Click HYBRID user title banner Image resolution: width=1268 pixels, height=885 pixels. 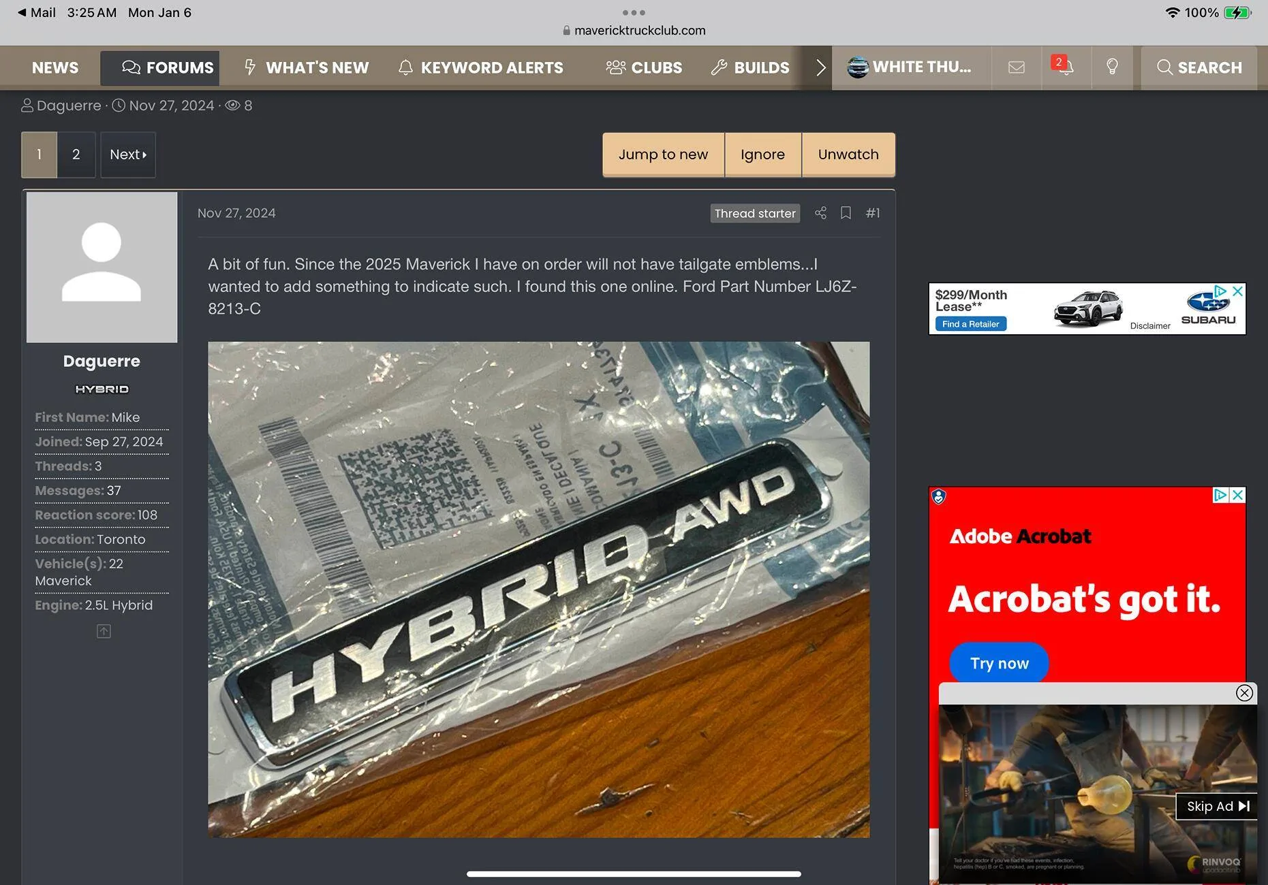102,389
